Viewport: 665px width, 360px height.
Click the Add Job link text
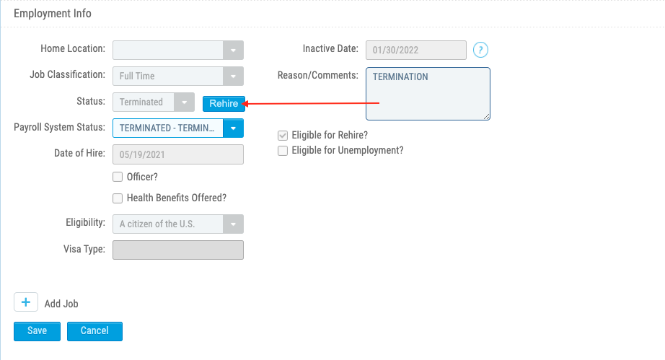click(x=61, y=304)
